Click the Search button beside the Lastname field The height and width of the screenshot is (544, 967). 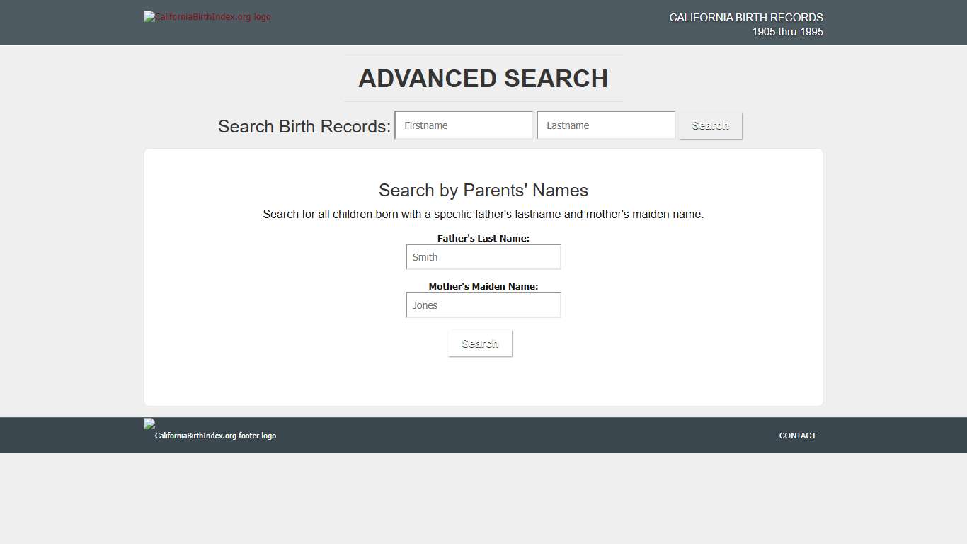(x=709, y=125)
